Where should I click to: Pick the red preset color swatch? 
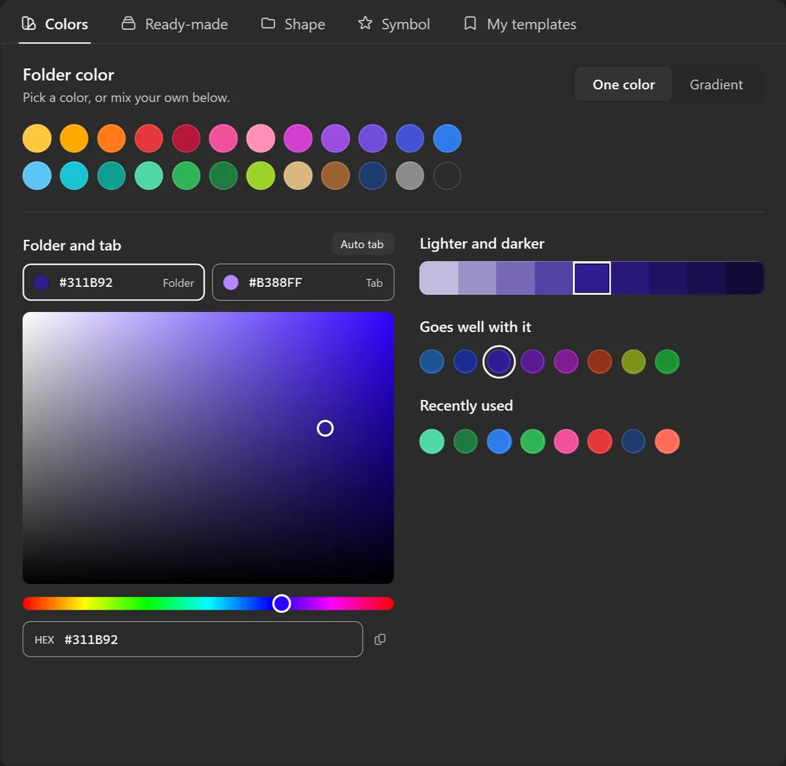point(149,138)
